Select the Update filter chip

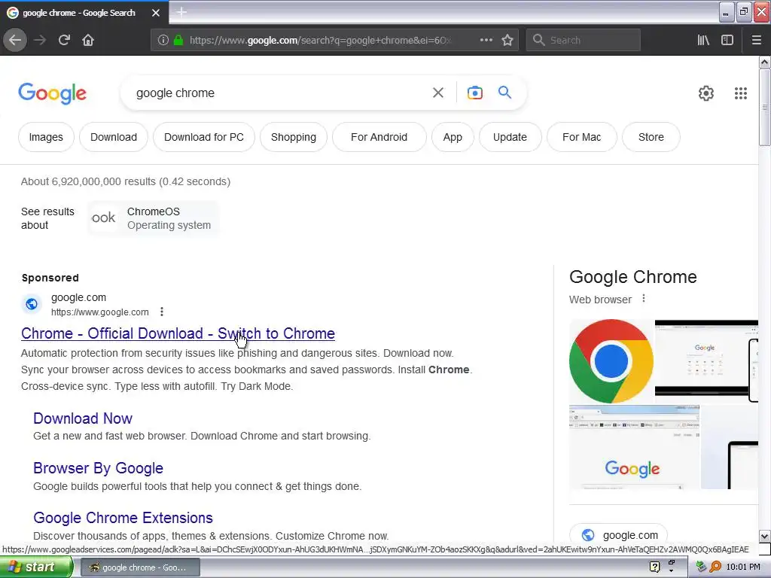(x=510, y=137)
